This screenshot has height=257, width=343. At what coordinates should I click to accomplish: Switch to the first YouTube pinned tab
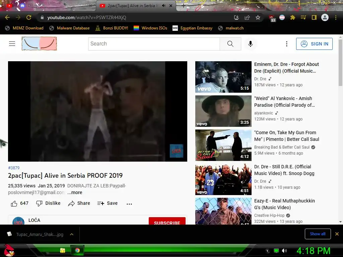point(9,6)
